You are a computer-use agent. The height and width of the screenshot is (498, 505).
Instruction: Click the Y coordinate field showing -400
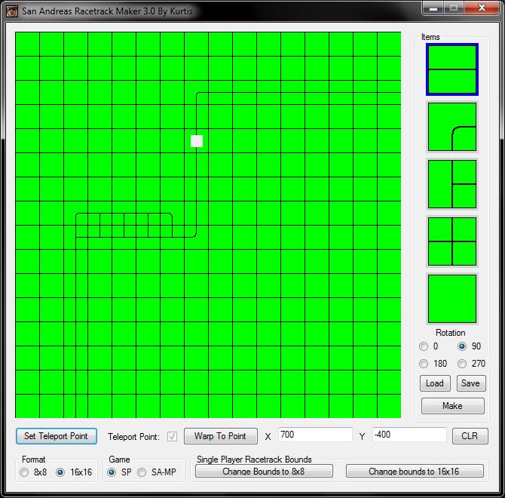(x=409, y=435)
